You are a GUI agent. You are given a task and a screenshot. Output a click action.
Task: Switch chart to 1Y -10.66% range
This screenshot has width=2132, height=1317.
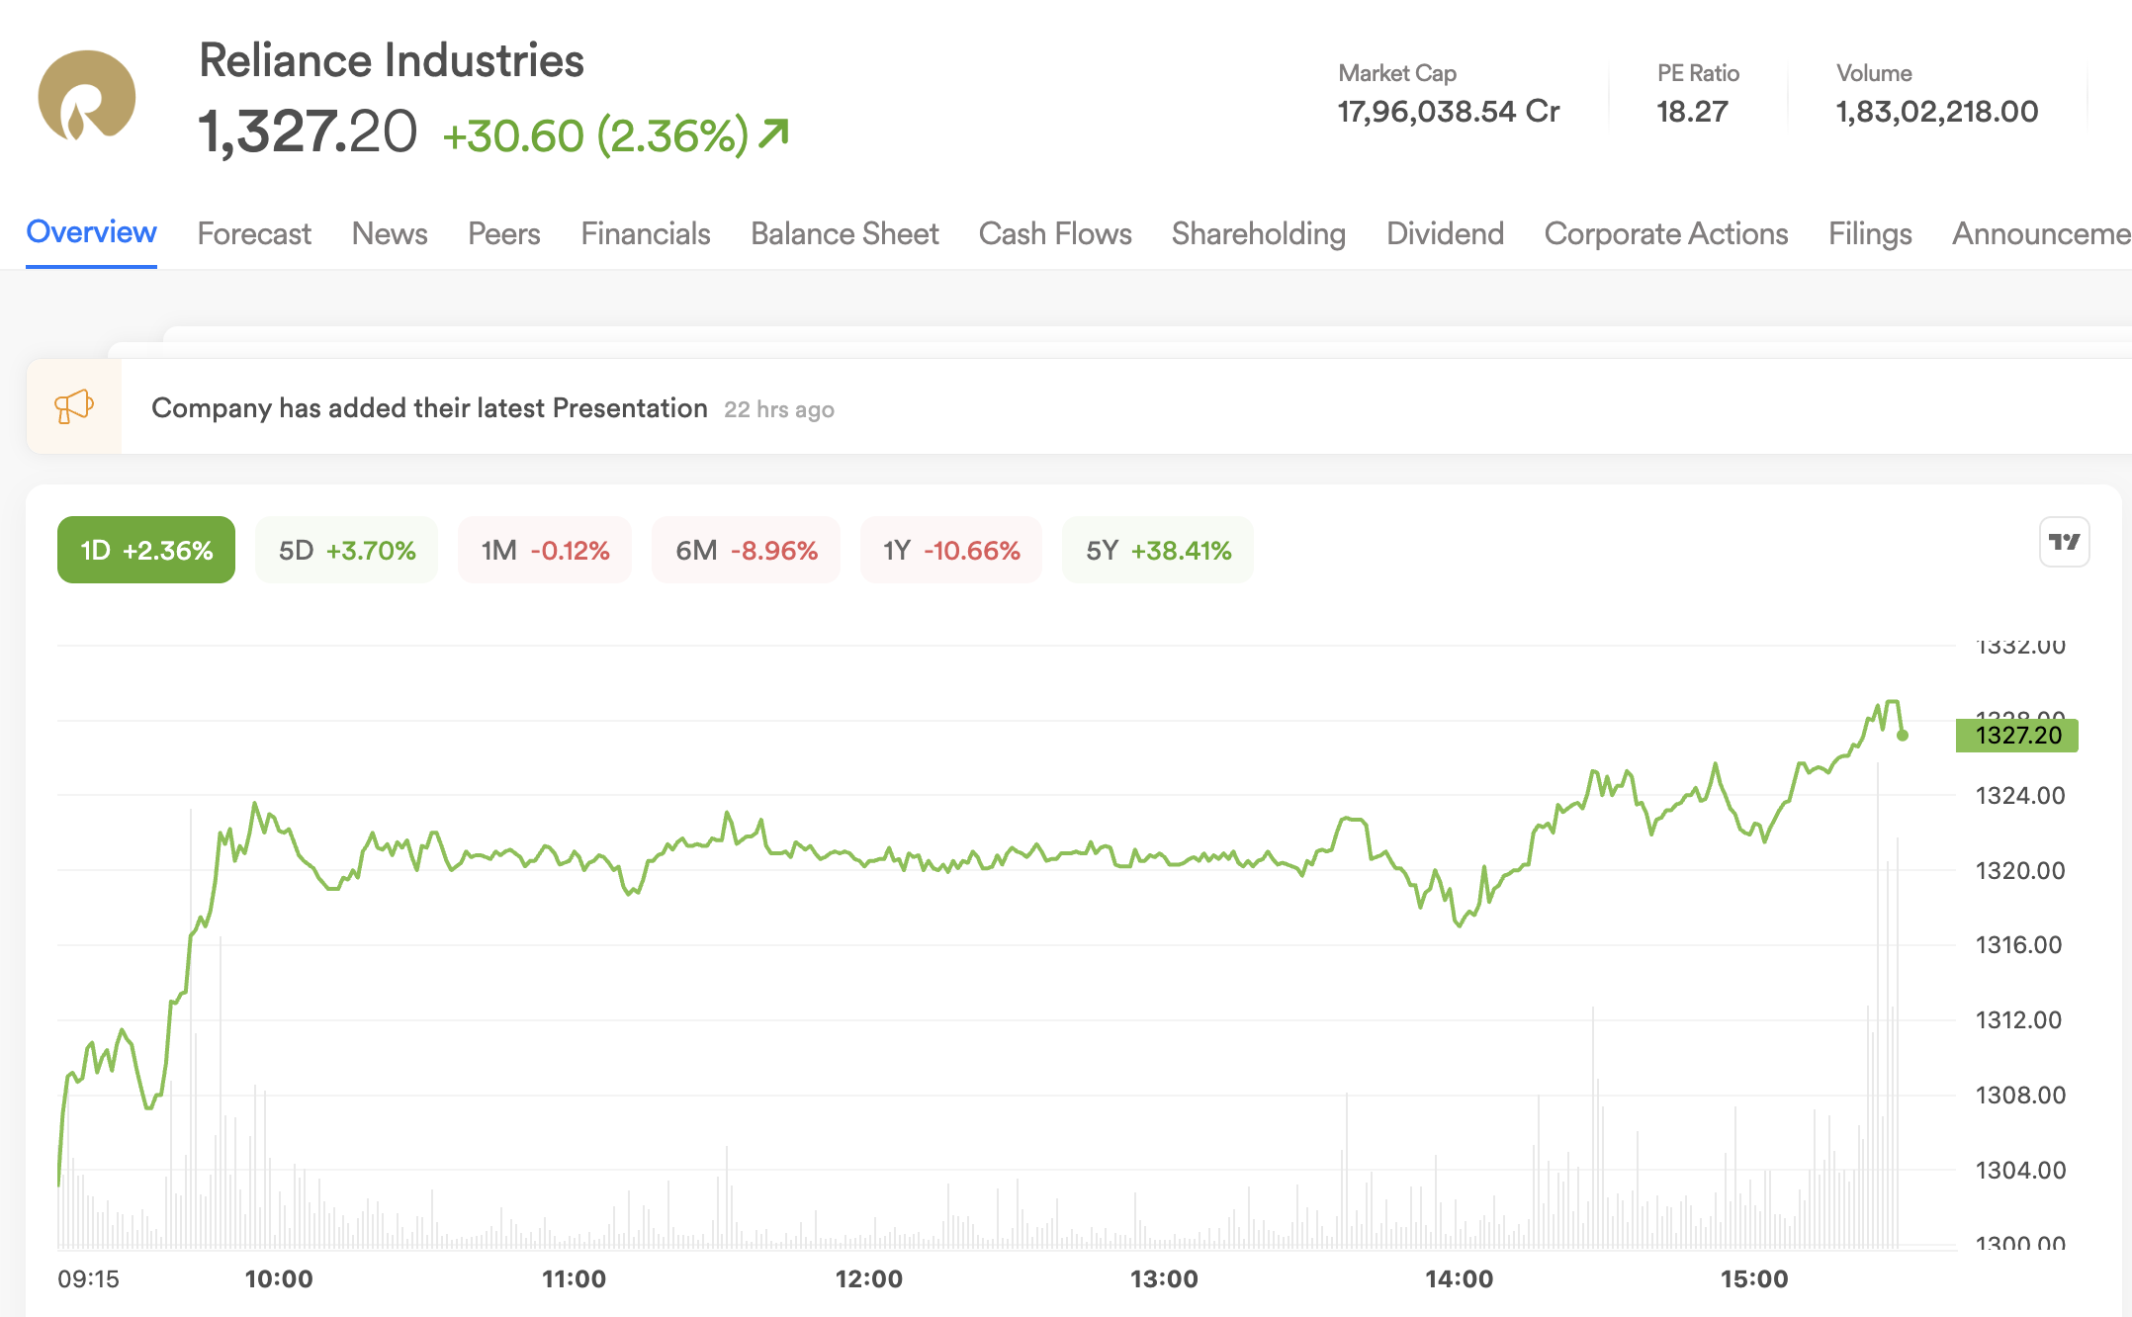pyautogui.click(x=951, y=550)
